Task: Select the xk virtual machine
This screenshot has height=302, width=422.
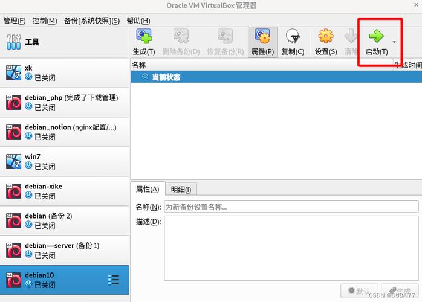Action: pyautogui.click(x=64, y=73)
